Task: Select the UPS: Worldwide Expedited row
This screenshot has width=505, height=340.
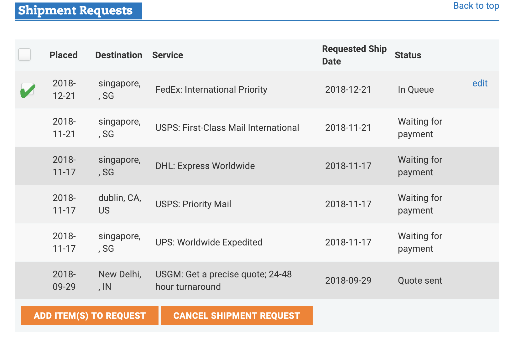Action: [x=209, y=242]
